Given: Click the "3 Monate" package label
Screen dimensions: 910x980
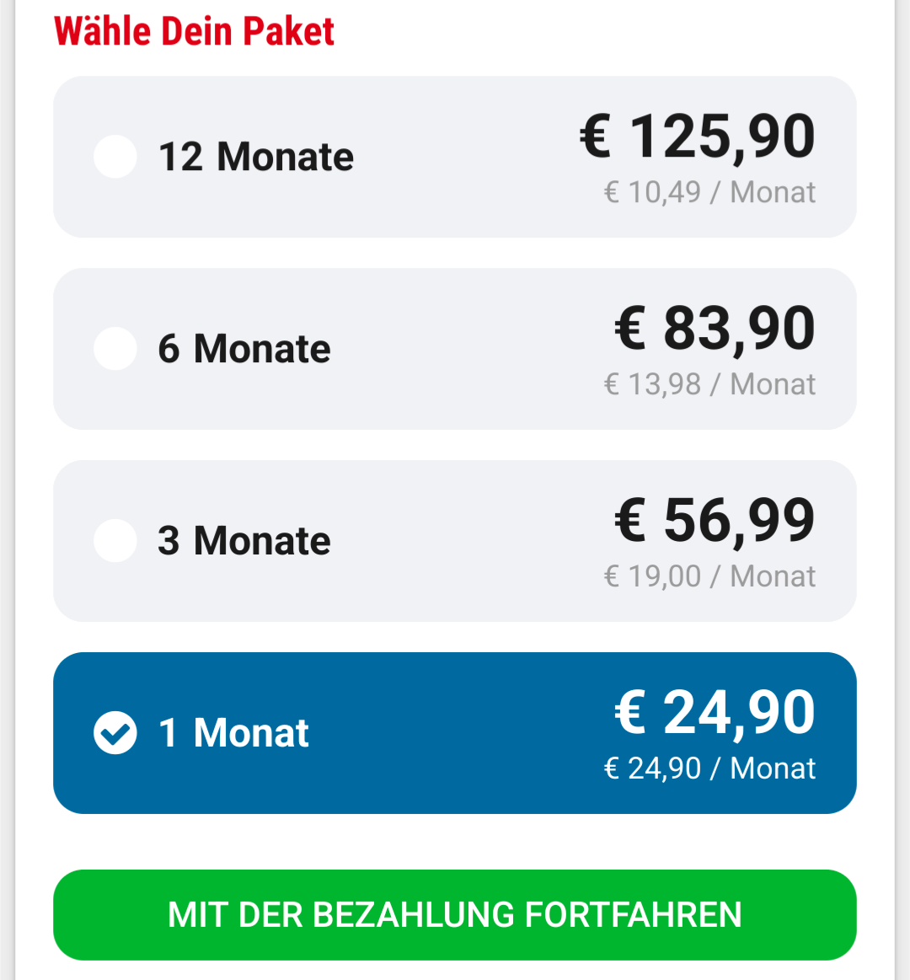Looking at the screenshot, I should click(x=244, y=541).
